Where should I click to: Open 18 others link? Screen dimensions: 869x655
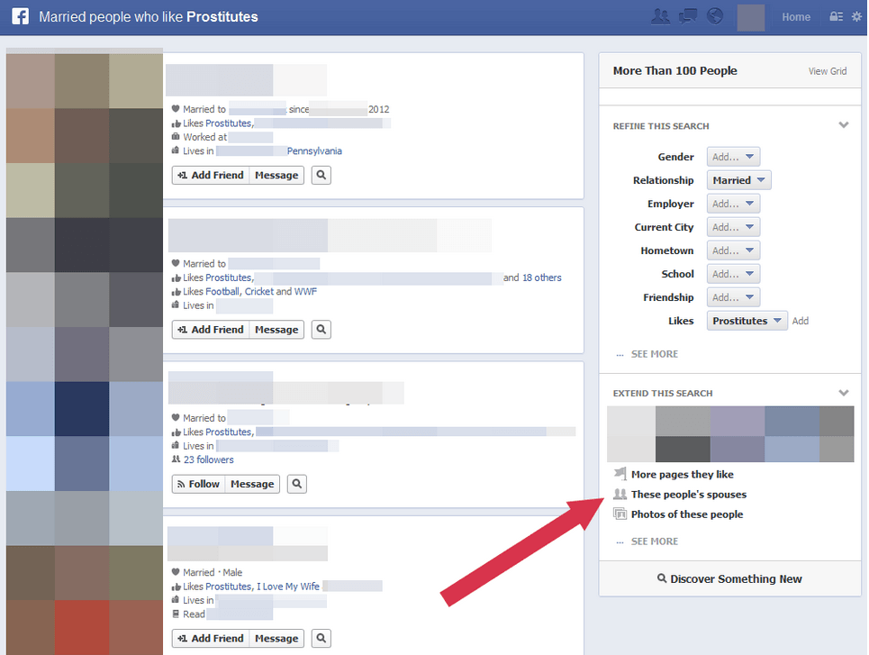click(541, 277)
